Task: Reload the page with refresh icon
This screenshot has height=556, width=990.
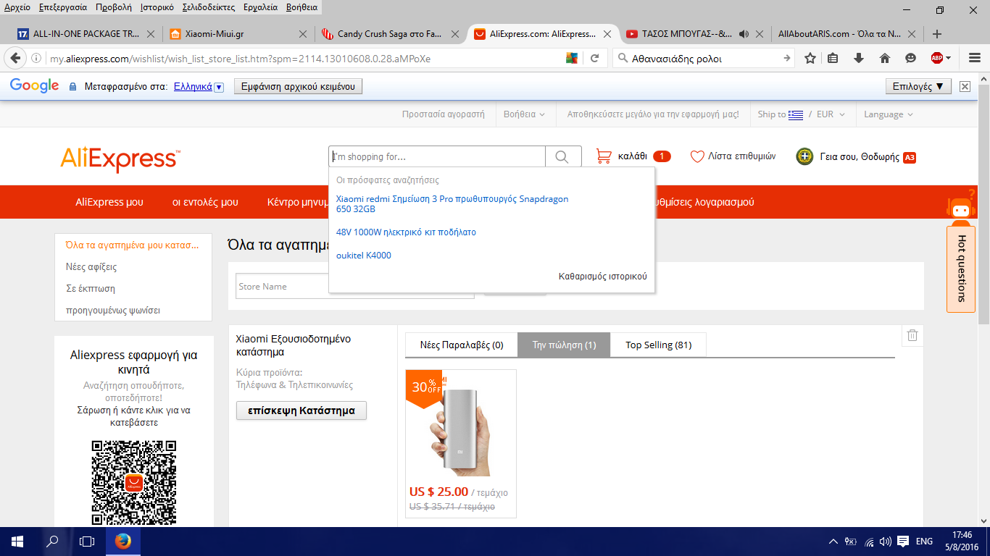Action: tap(594, 58)
